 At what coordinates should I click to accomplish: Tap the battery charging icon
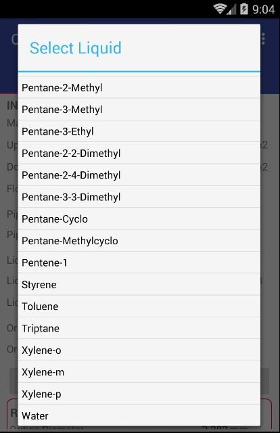(244, 9)
